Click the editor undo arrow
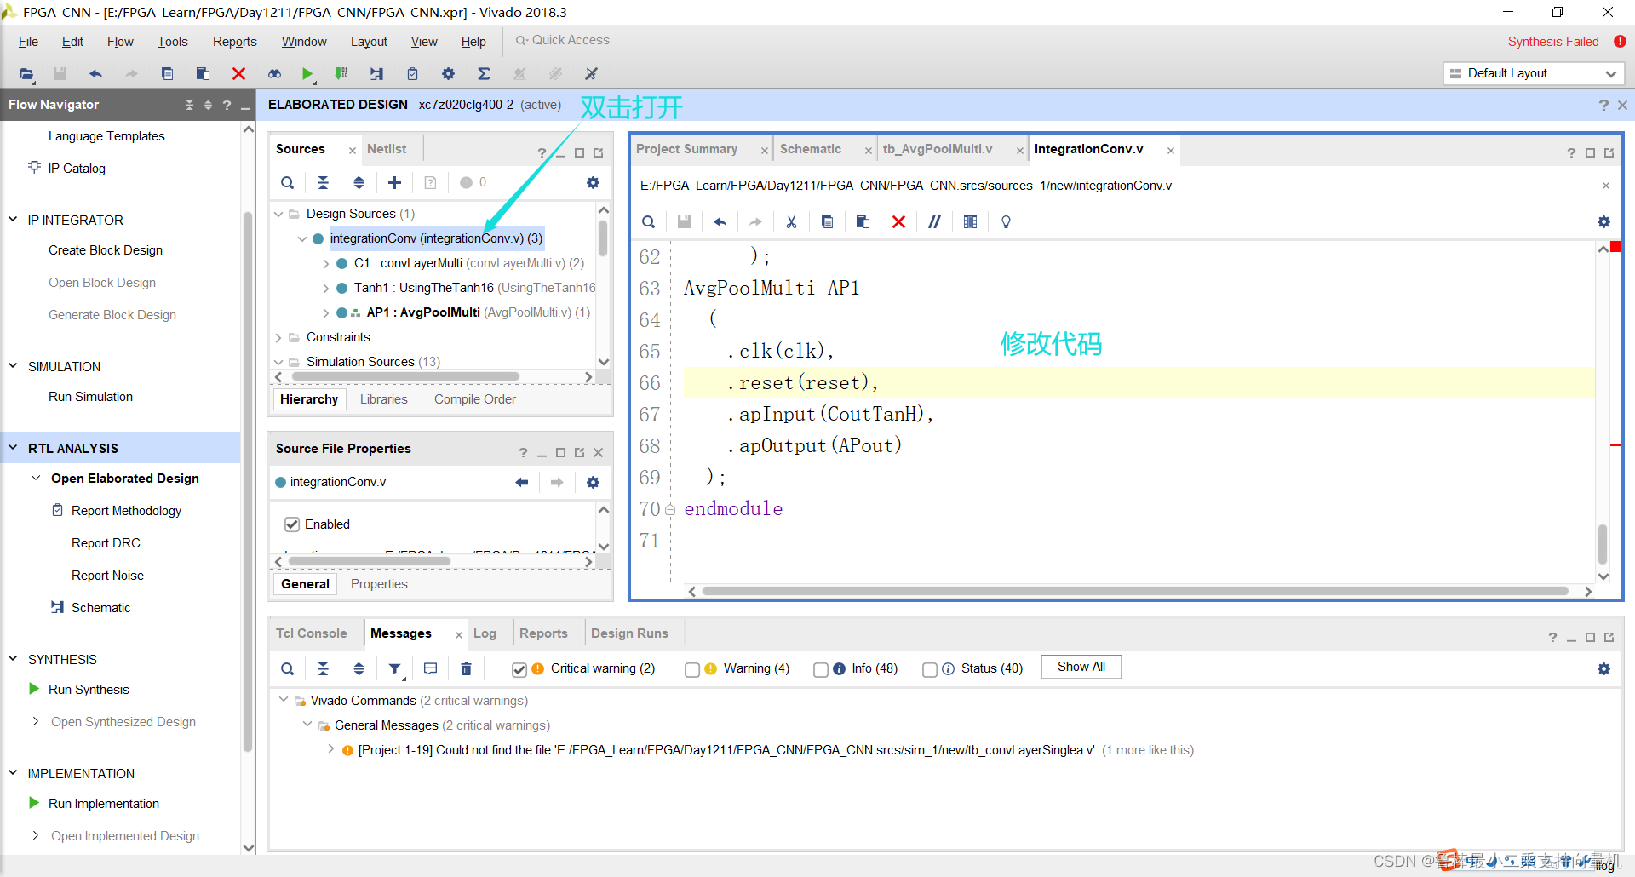Image resolution: width=1635 pixels, height=877 pixels. coord(720,221)
